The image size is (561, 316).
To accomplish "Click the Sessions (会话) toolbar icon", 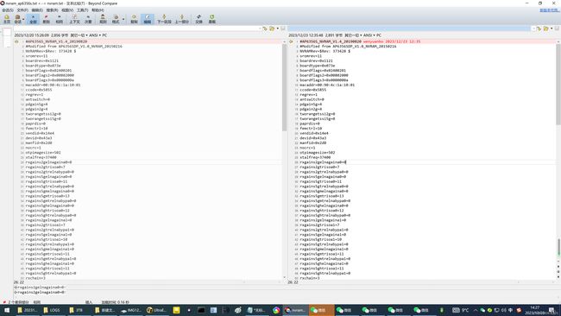I will tap(17, 19).
